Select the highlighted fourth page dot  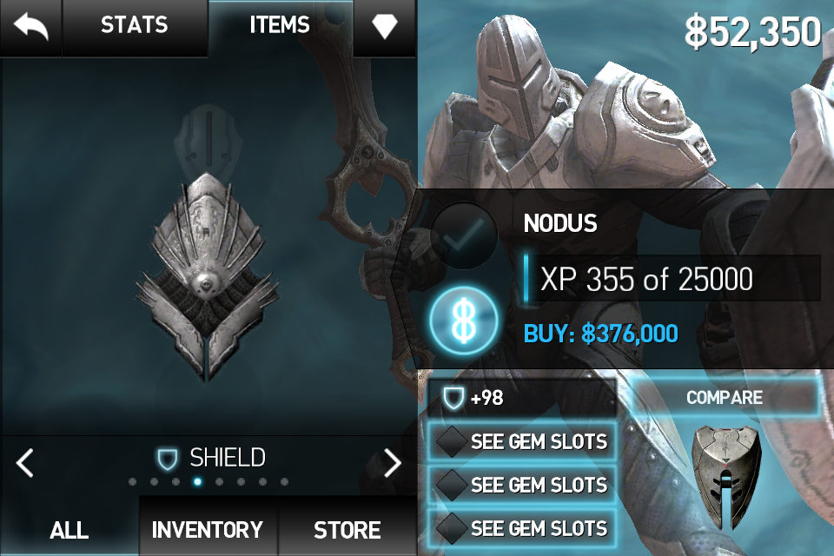[x=197, y=481]
